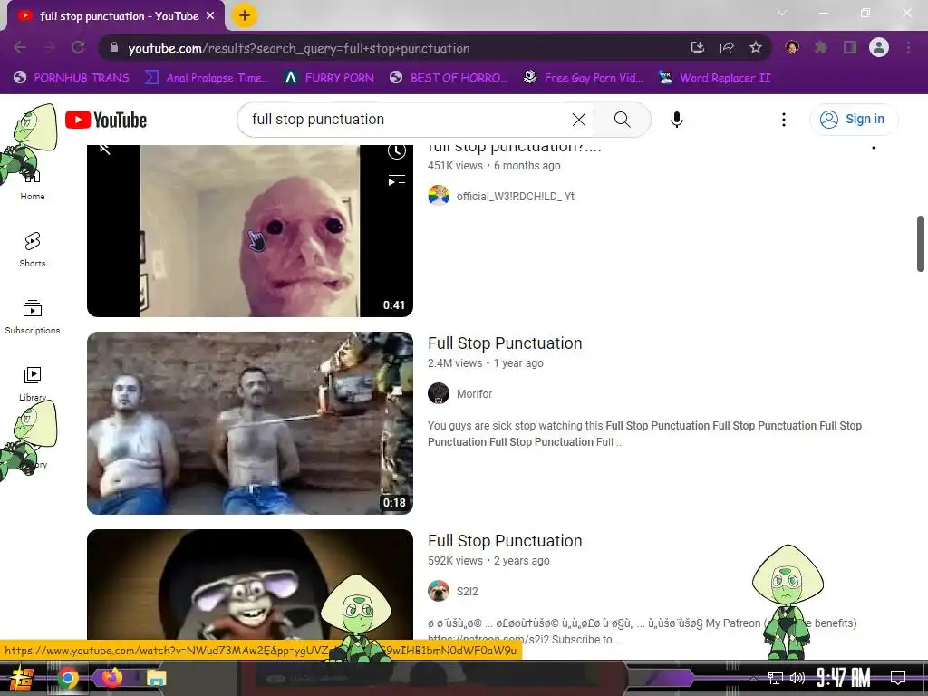Click the page vertical scrollbar
928x696 pixels.
coord(921,243)
